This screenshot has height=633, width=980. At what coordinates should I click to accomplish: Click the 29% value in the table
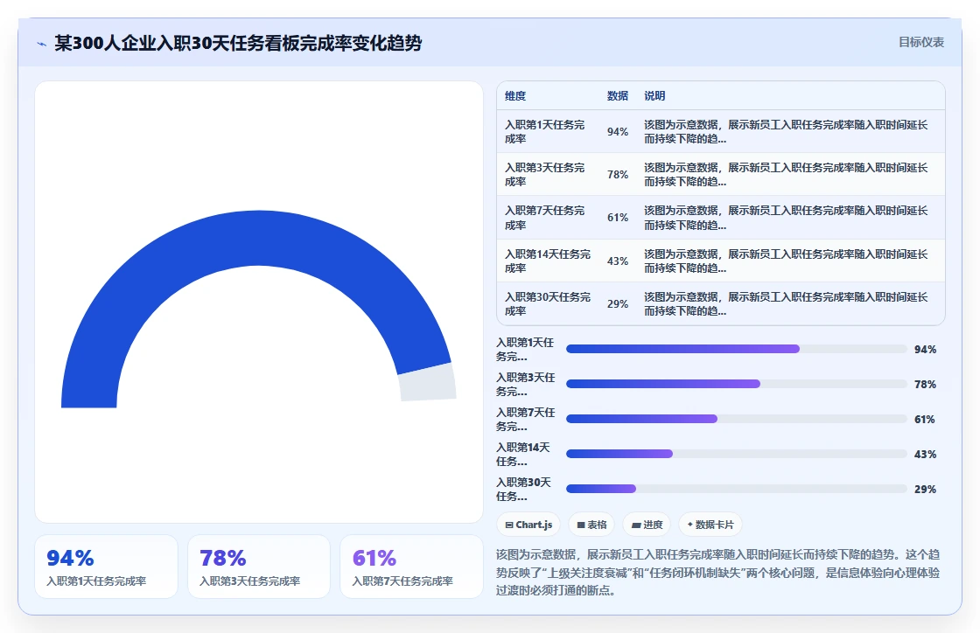(618, 304)
